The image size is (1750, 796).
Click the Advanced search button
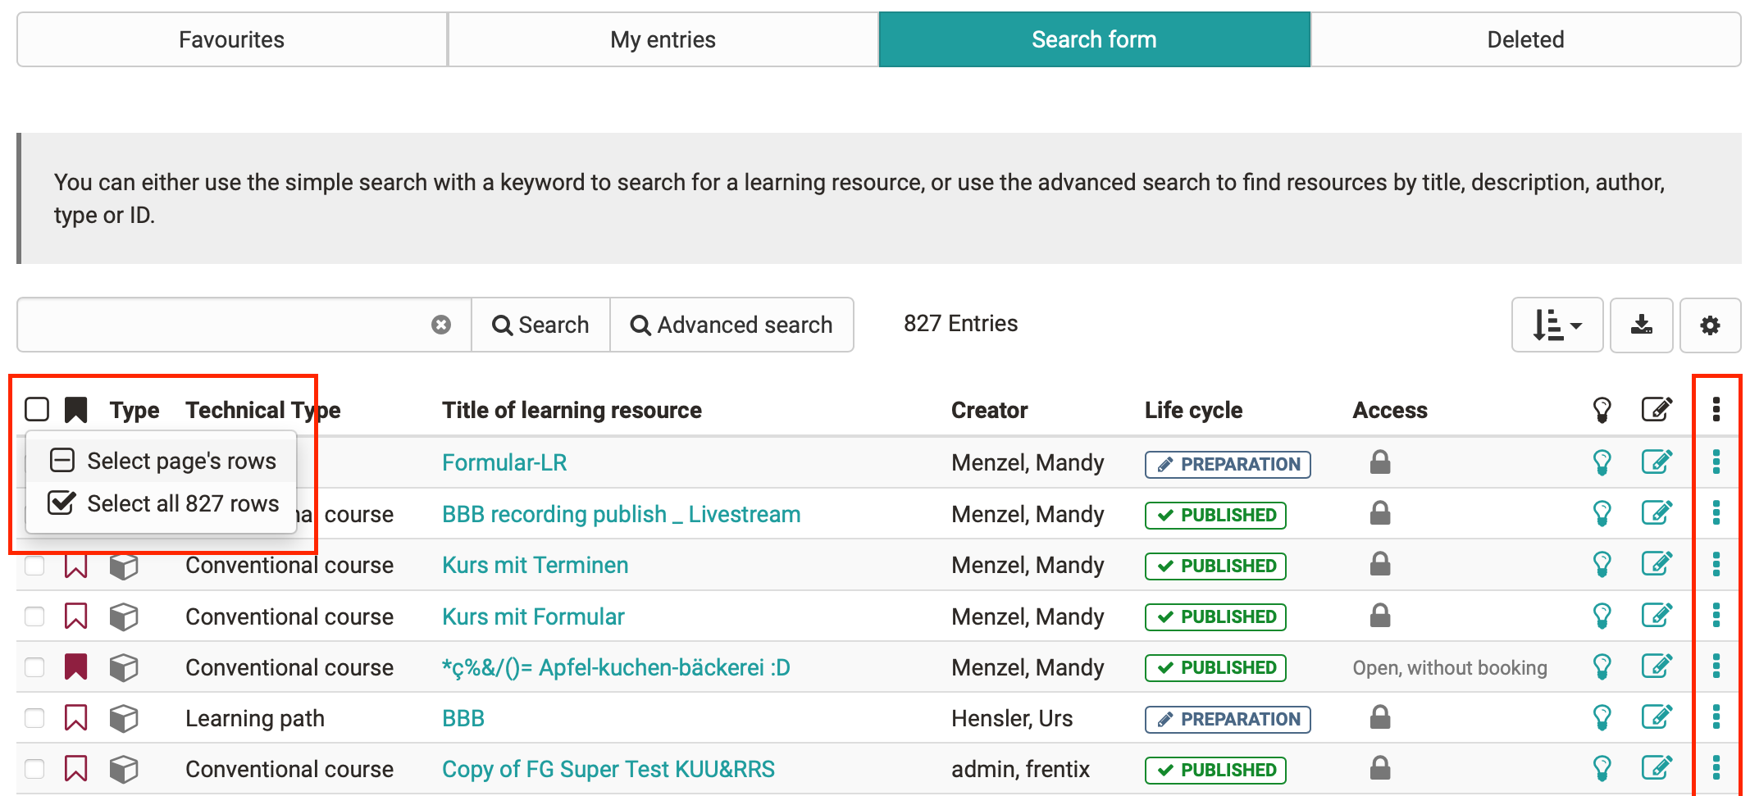(731, 325)
